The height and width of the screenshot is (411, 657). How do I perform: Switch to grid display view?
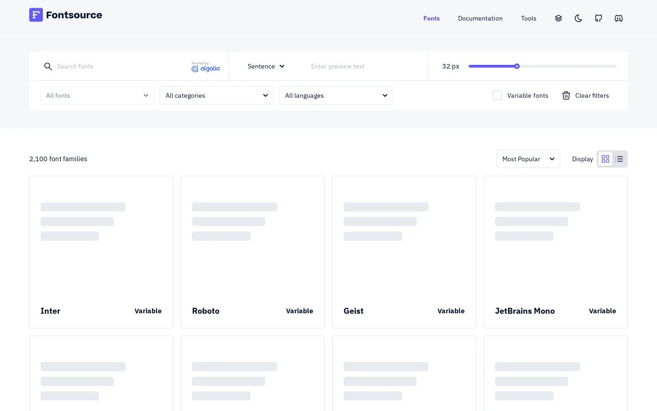605,159
